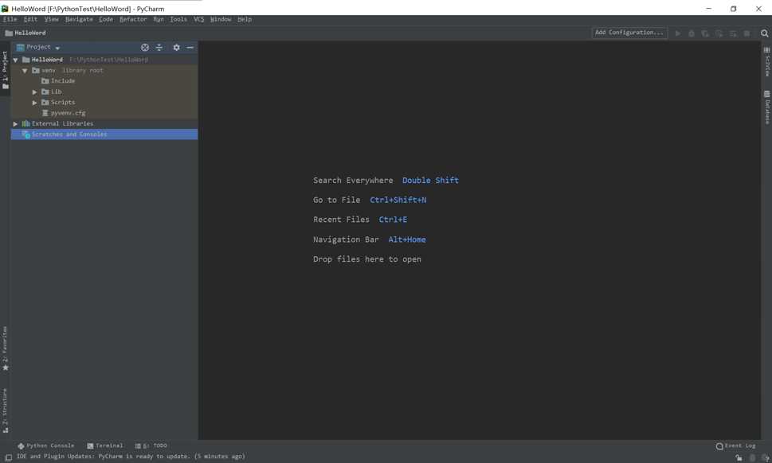Open the Event Log
Viewport: 772px width, 463px height.
point(735,445)
